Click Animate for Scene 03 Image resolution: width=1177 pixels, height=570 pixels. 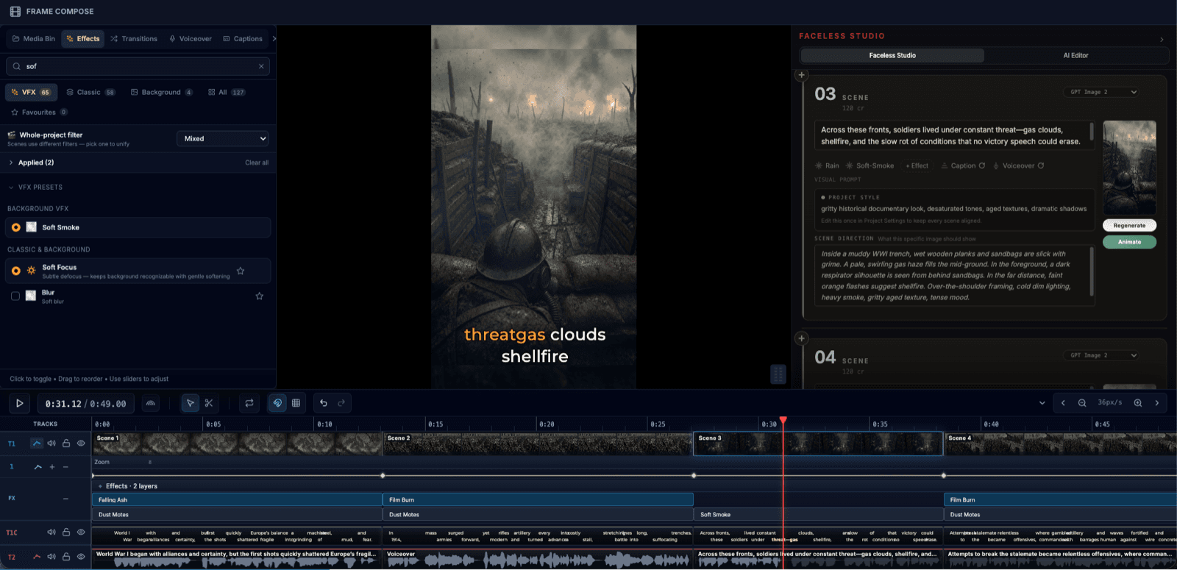[1129, 242]
